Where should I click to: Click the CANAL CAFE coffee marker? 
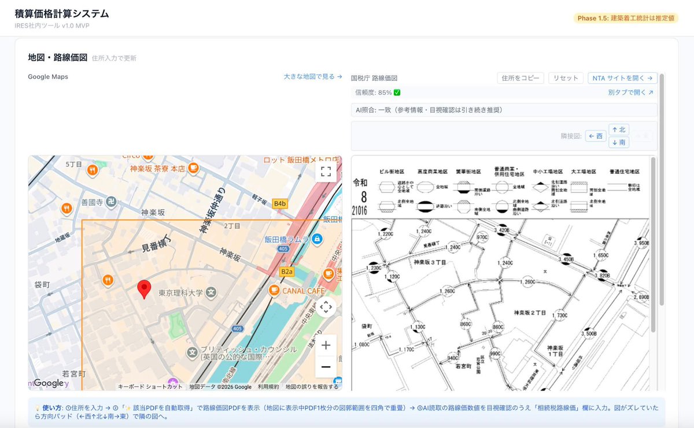pos(274,291)
